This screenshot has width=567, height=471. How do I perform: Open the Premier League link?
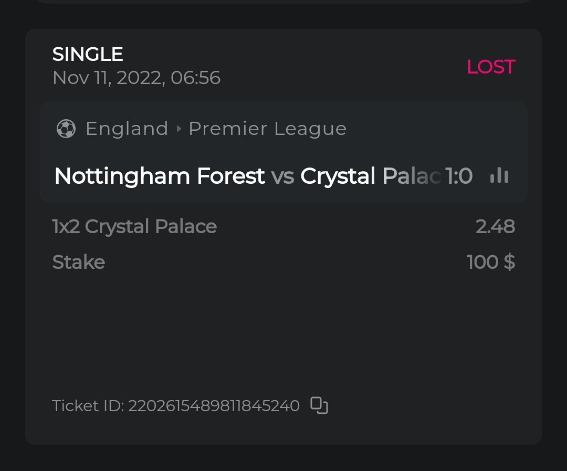pos(267,129)
